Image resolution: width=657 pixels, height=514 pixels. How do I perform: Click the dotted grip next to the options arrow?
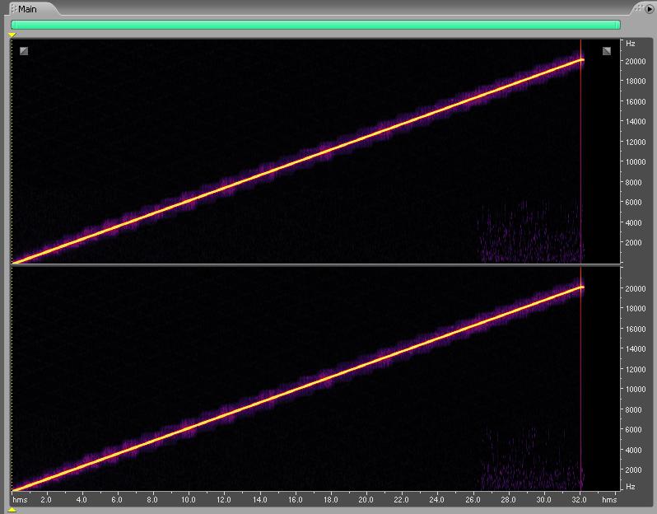(x=639, y=8)
